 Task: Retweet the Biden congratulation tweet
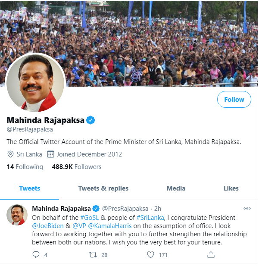[93, 255]
